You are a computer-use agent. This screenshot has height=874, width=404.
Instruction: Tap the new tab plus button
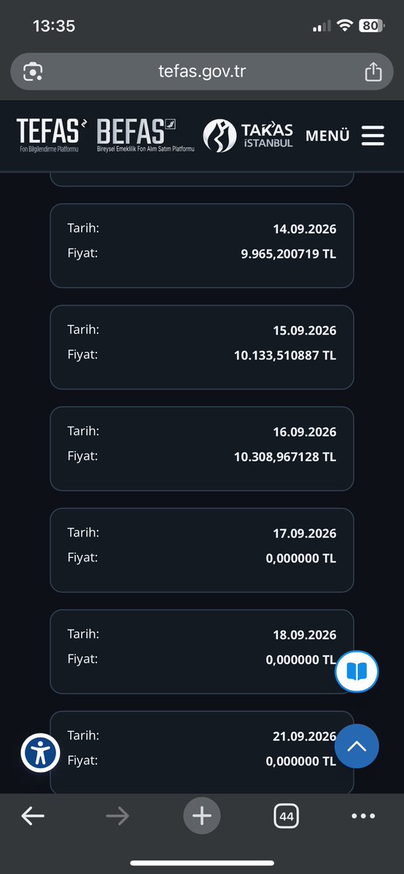[202, 816]
